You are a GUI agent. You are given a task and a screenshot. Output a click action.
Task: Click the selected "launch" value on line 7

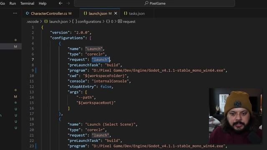click(101, 60)
